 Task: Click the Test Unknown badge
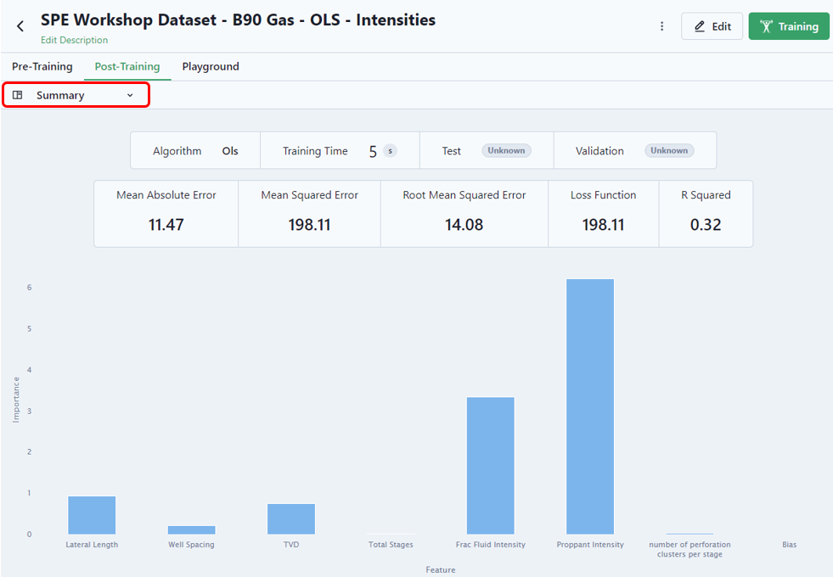pyautogui.click(x=506, y=151)
